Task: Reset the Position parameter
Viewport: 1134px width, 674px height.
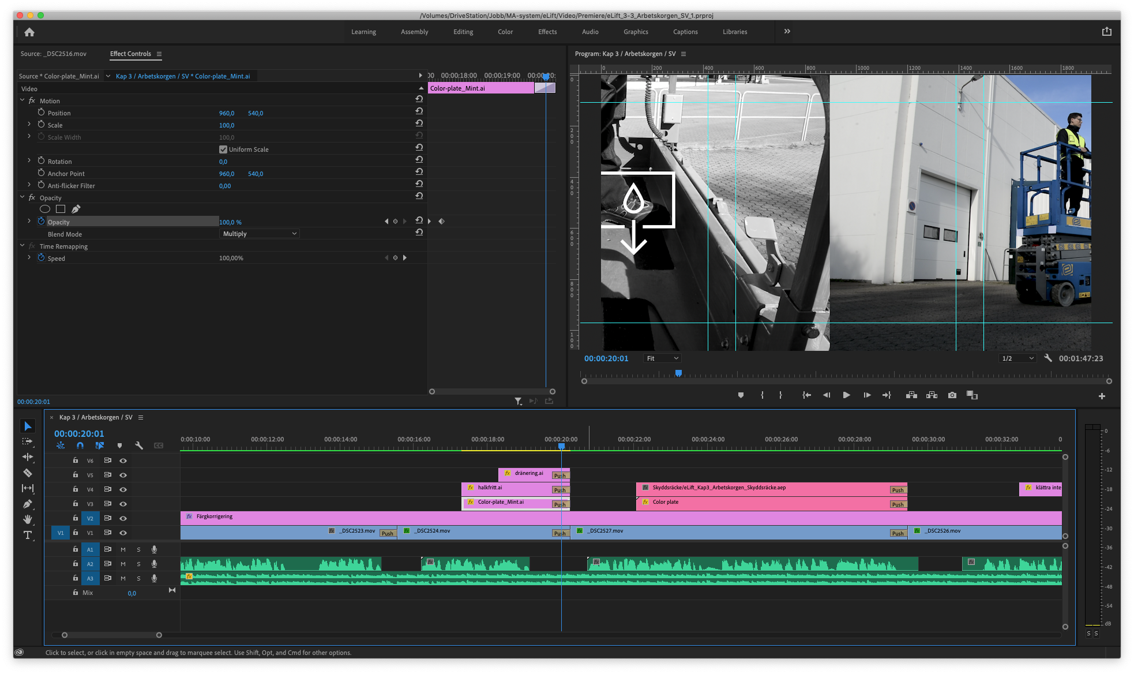Action: coord(419,111)
